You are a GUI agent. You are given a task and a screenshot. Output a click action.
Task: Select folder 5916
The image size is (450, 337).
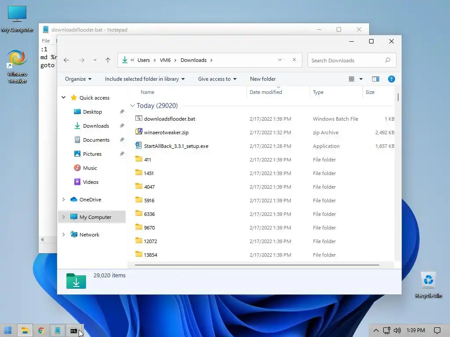149,201
